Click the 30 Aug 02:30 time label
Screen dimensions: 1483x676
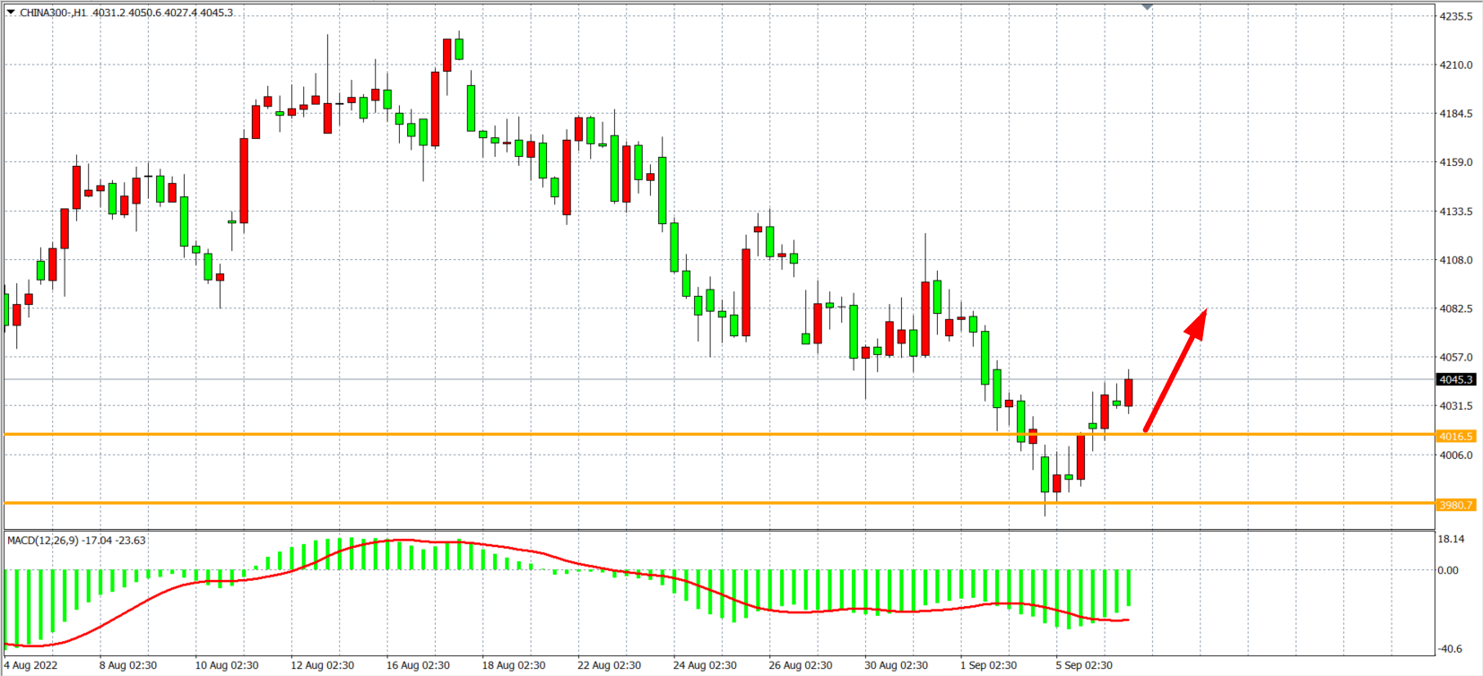coord(896,665)
